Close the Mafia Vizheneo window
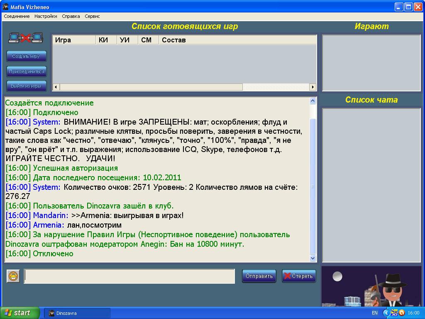 click(x=418, y=7)
